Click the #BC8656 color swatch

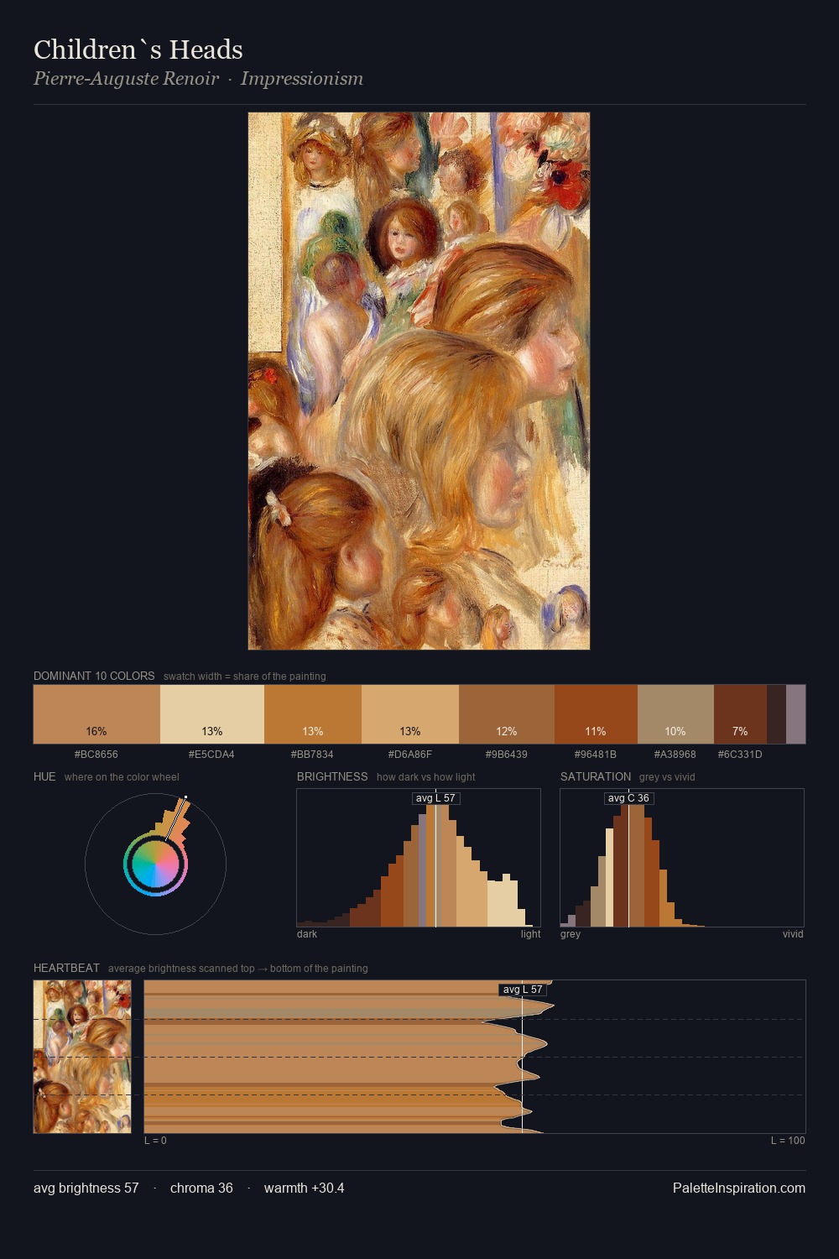point(96,714)
